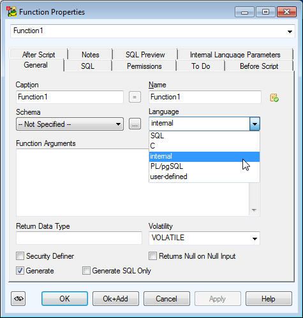Image resolution: width=303 pixels, height=318 pixels.
Task: Enable the Security Definer checkbox
Action: coord(20,256)
